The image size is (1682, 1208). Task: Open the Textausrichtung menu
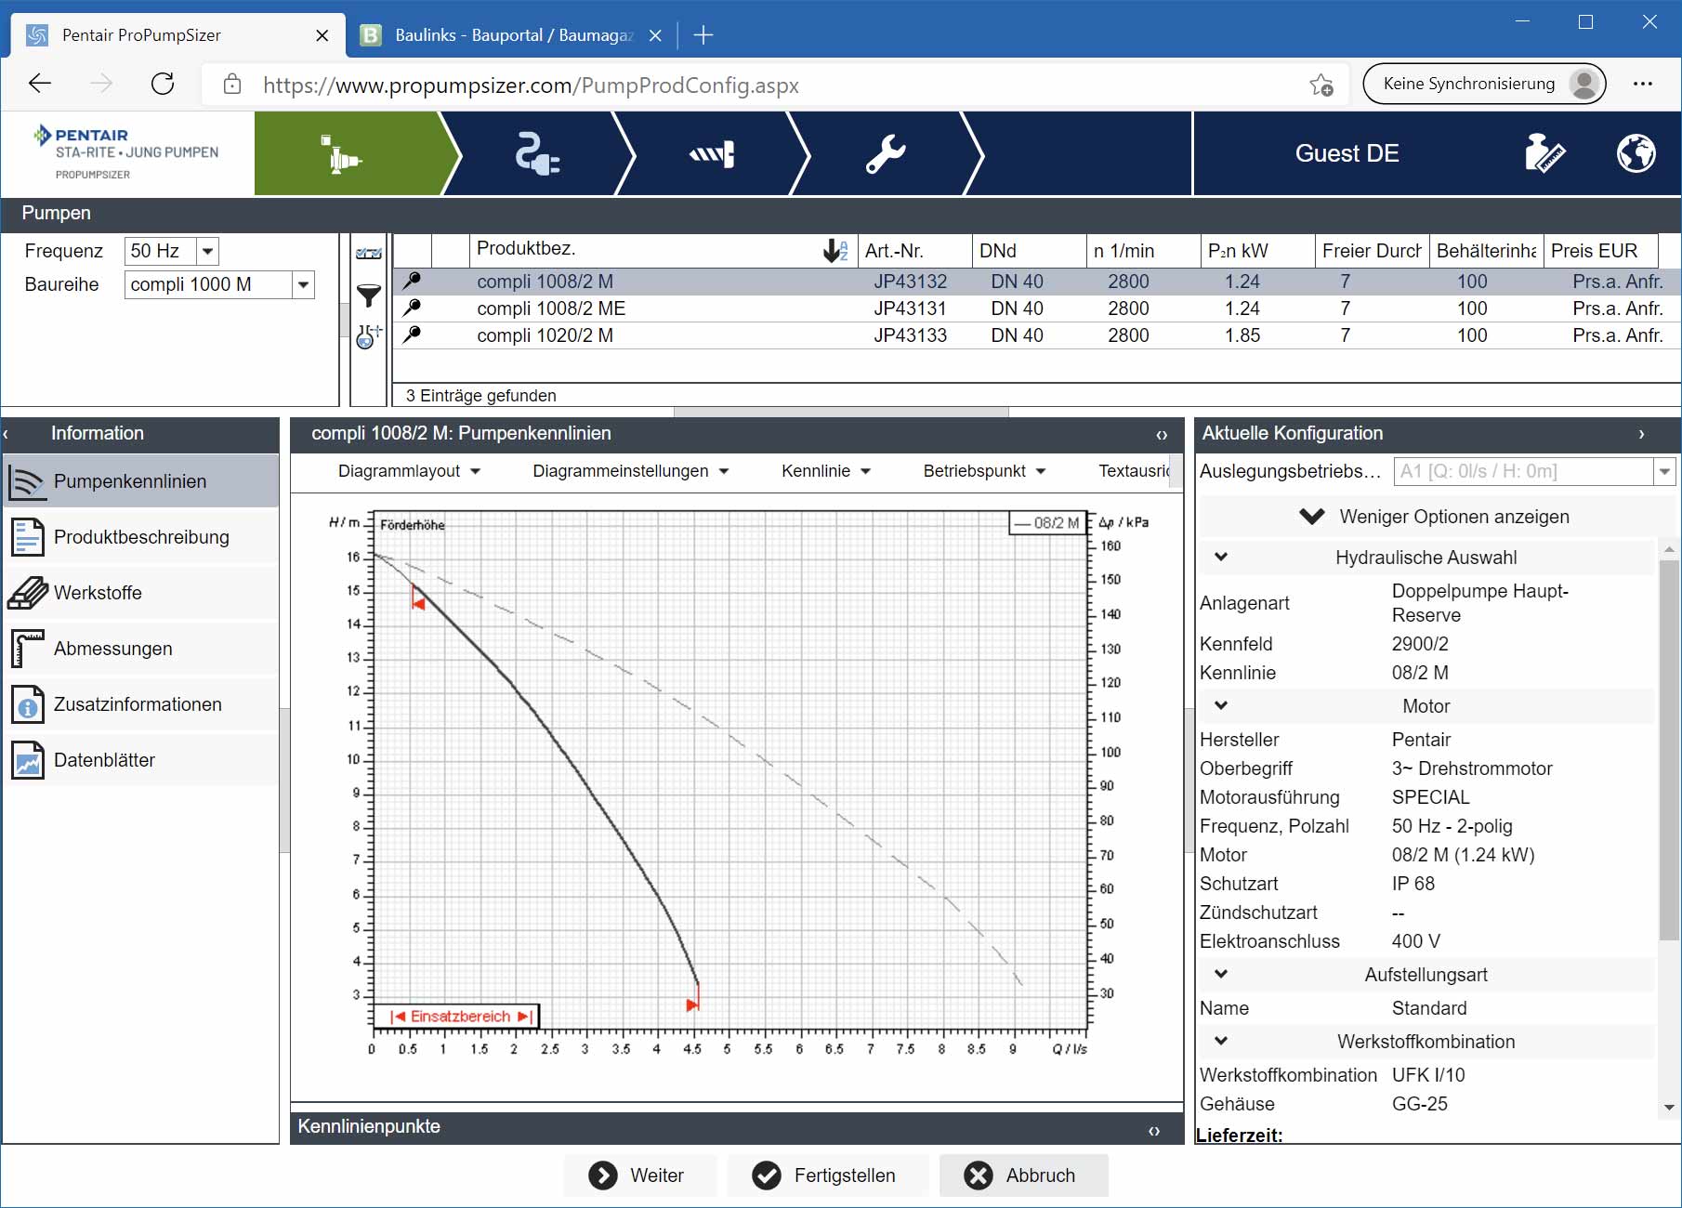pyautogui.click(x=1134, y=471)
